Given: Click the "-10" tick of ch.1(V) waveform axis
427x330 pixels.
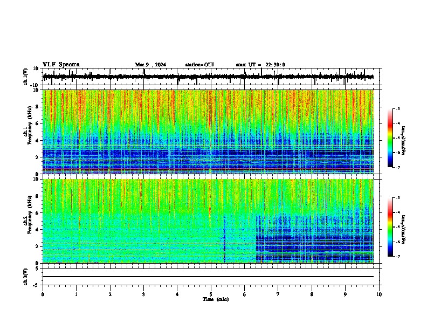Looking at the screenshot, I should pos(35,85).
